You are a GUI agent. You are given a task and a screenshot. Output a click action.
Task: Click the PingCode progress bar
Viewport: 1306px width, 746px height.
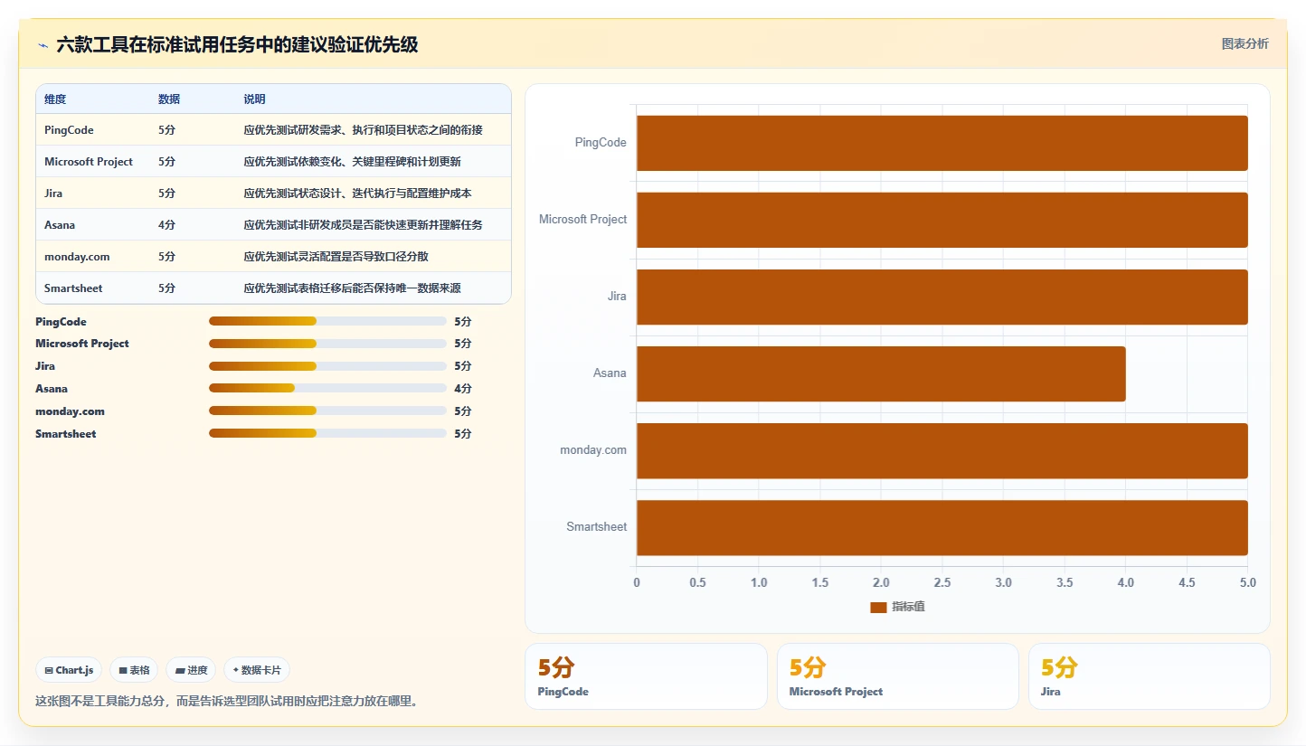coord(327,321)
